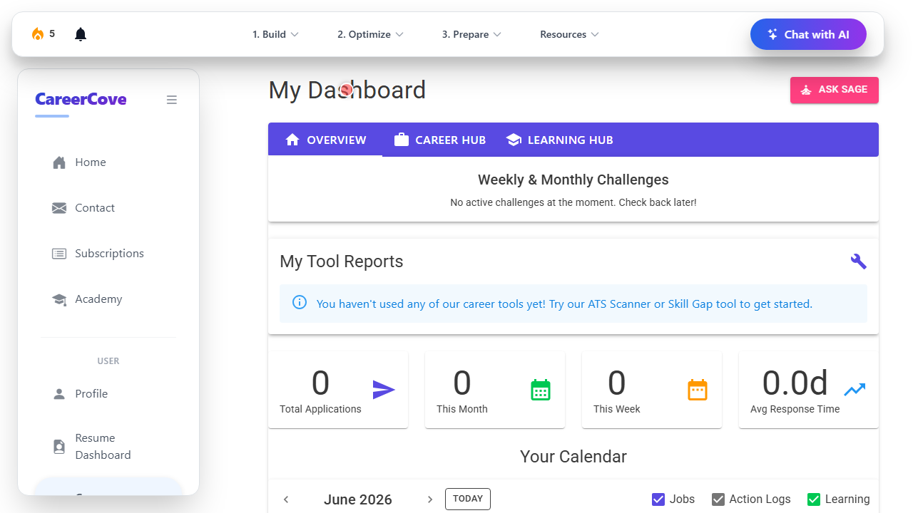Click the Contact envelope icon
Viewport: 913px width, 513px height.
59,208
